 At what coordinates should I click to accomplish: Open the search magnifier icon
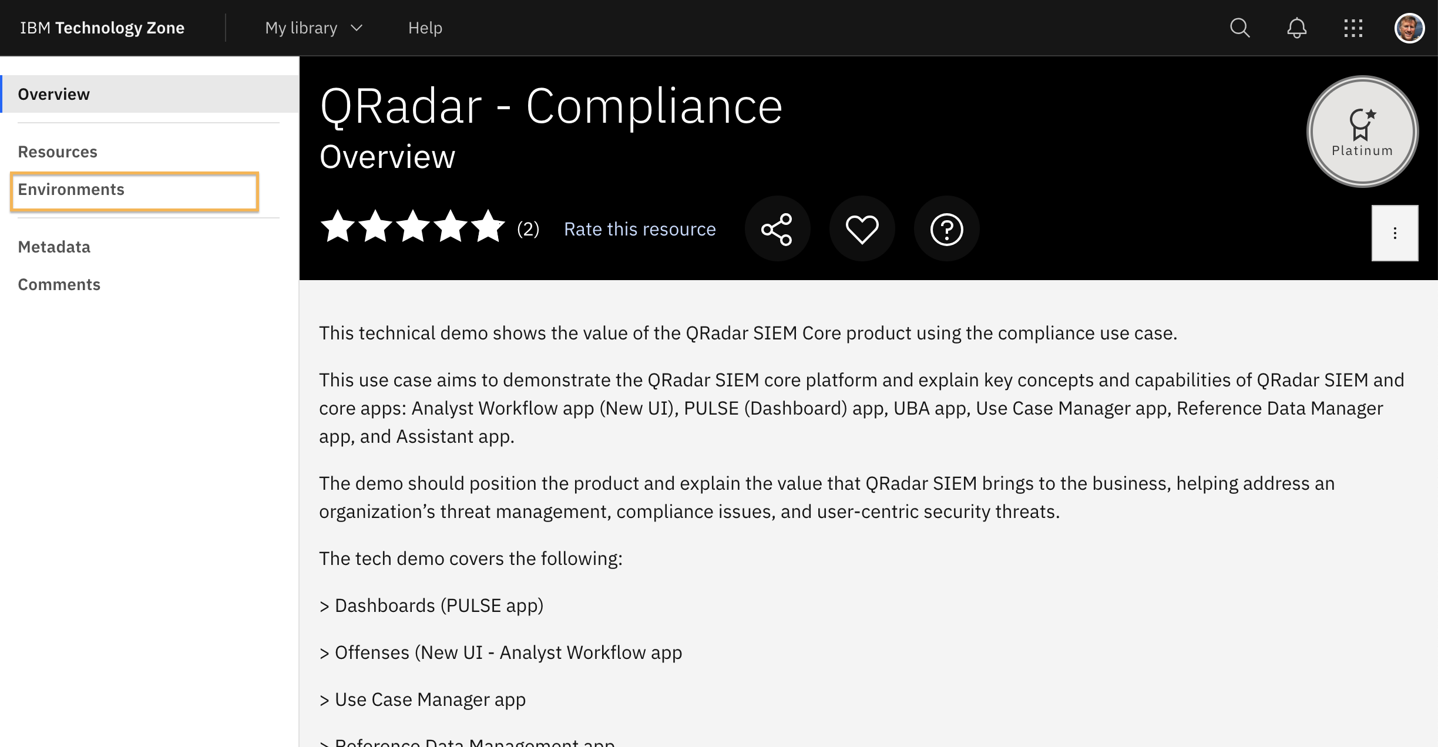(x=1239, y=28)
